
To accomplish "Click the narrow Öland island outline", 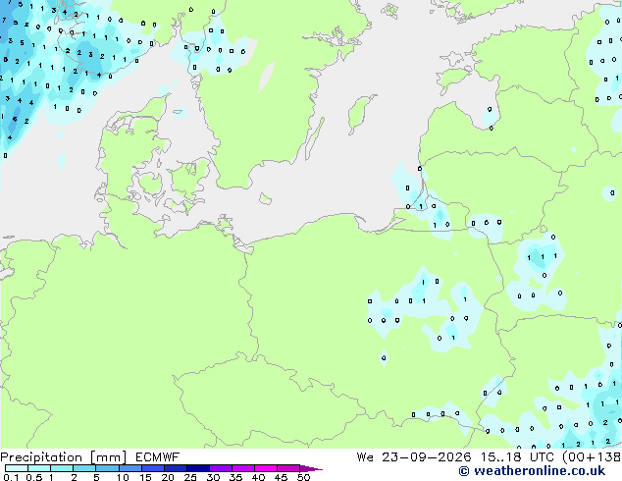I will [x=315, y=139].
